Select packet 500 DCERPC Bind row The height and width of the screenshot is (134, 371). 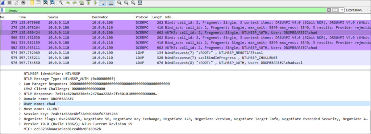coord(185,37)
